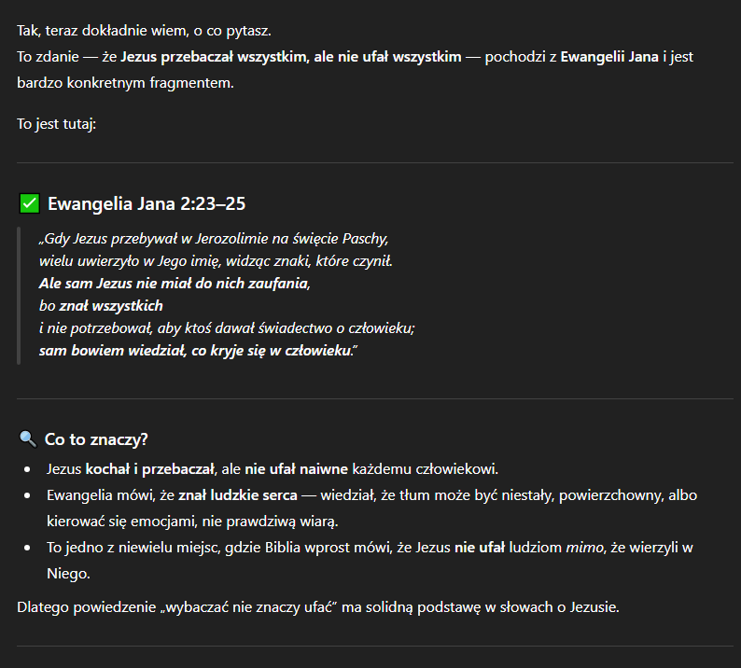
Task: Click the "To jest tutaj:" line
Action: (56, 123)
